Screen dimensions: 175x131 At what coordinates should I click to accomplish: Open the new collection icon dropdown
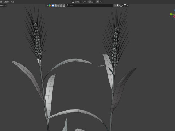[121, 5]
